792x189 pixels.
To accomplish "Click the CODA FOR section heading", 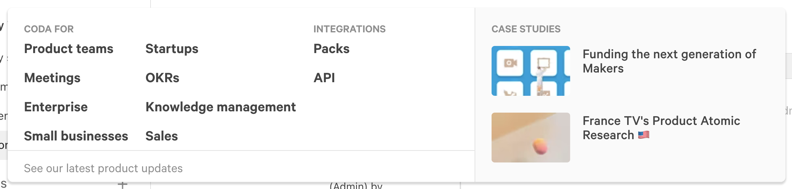I will click(x=49, y=29).
